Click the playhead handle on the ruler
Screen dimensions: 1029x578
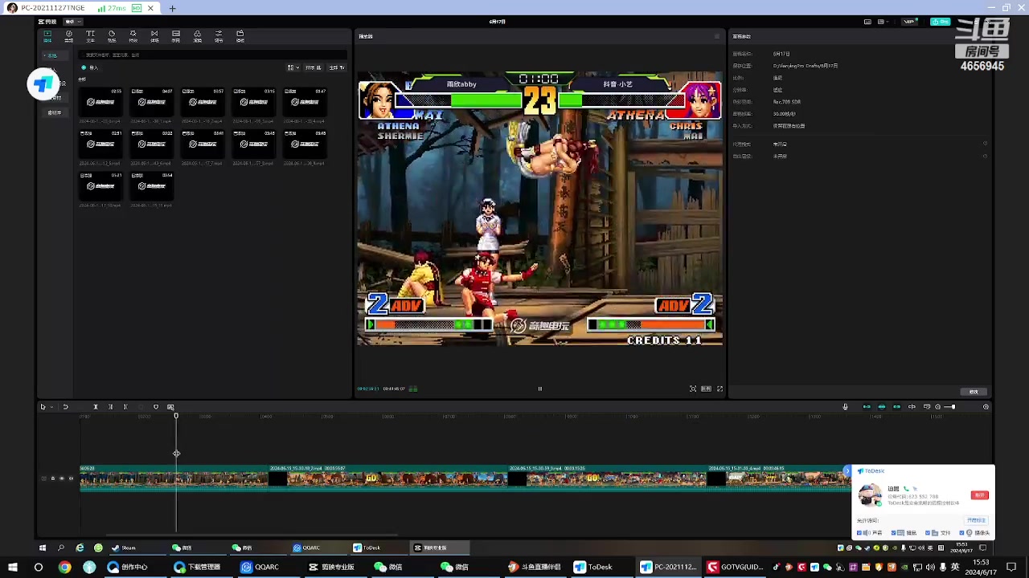pyautogui.click(x=176, y=415)
